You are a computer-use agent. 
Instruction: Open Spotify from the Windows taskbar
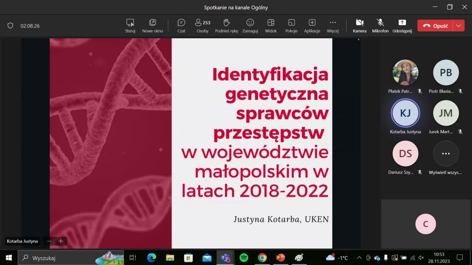tap(244, 258)
